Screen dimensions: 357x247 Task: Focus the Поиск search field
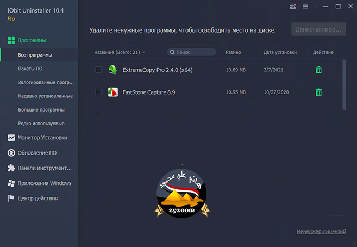click(192, 52)
